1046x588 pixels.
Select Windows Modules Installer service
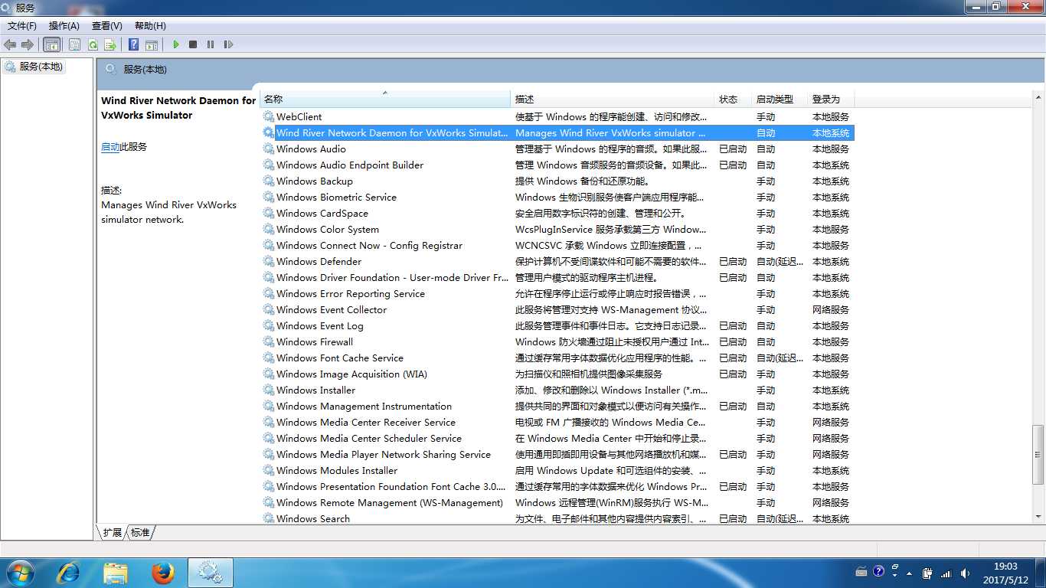(557, 471)
